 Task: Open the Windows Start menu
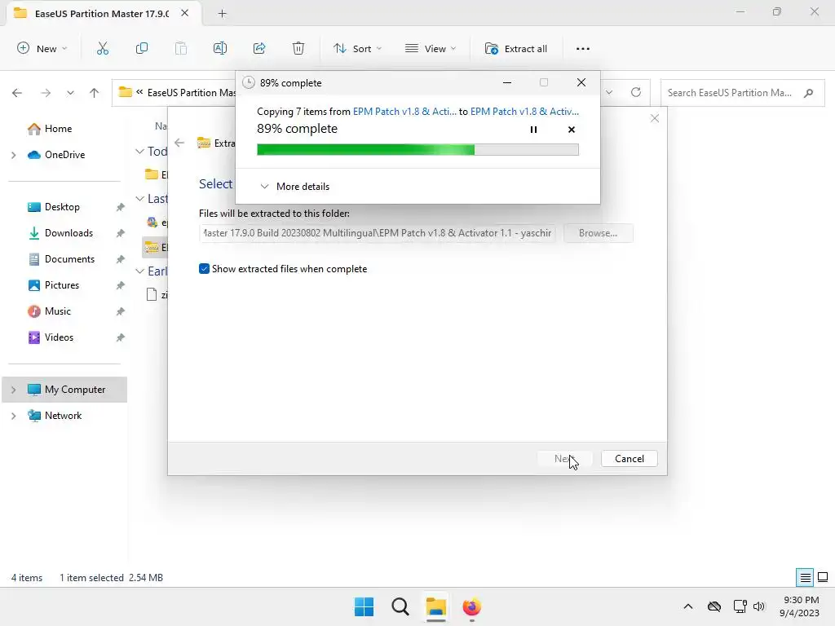[364, 606]
